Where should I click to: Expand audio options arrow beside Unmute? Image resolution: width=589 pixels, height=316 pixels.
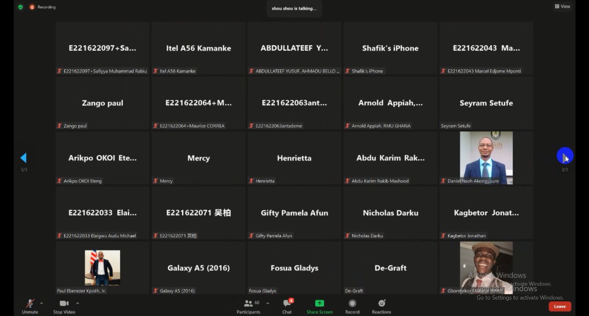[x=41, y=303]
